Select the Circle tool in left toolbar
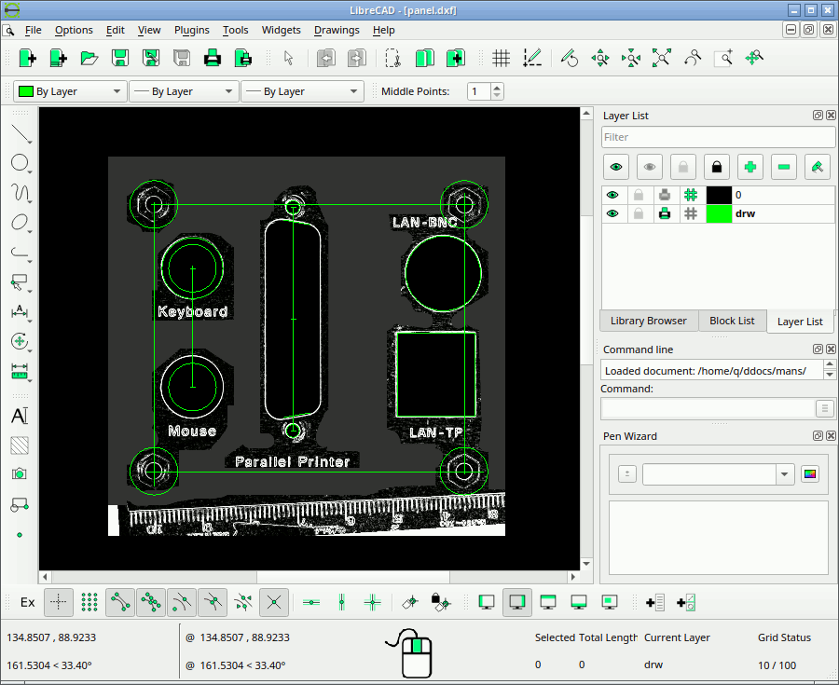Screen dimensions: 839x685 [x=21, y=162]
